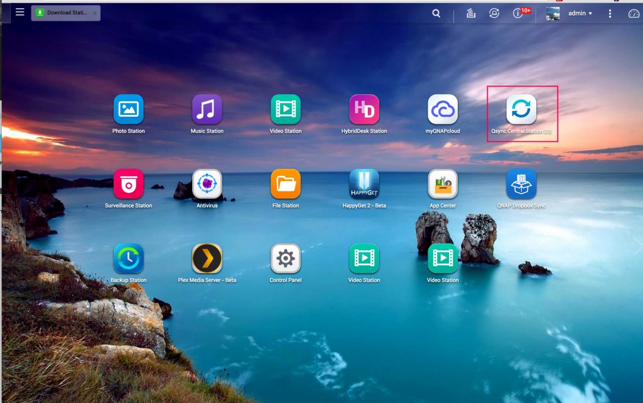Launch Backup Station

point(128,259)
